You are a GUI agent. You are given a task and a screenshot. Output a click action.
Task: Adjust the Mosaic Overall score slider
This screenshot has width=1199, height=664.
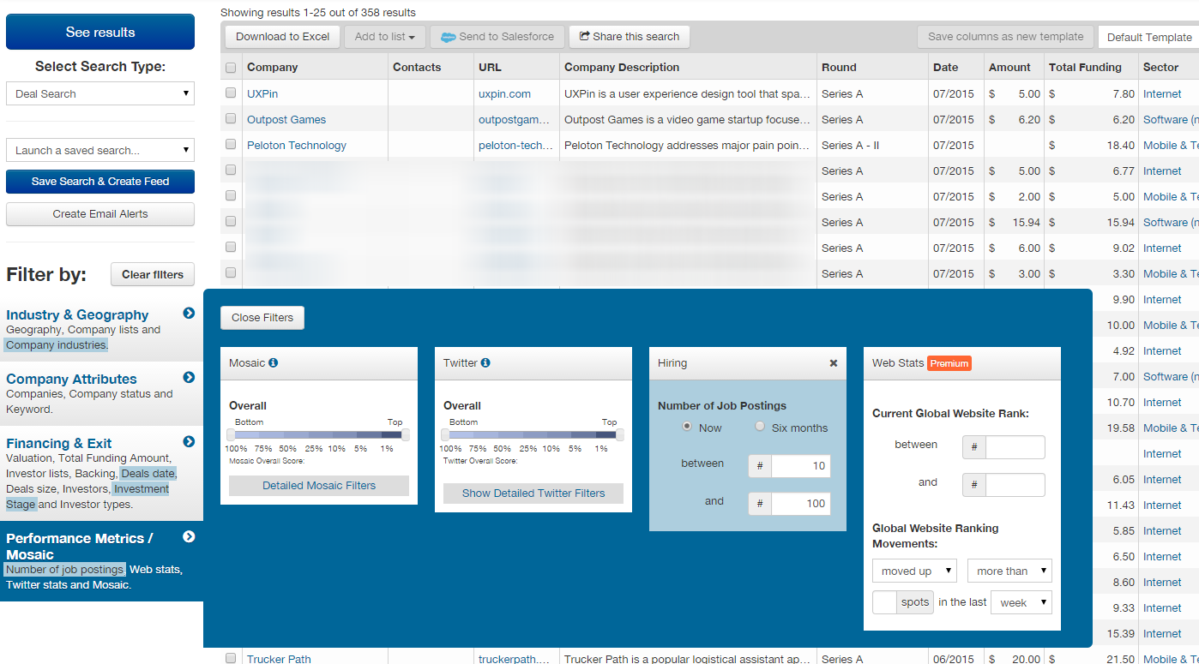point(319,433)
